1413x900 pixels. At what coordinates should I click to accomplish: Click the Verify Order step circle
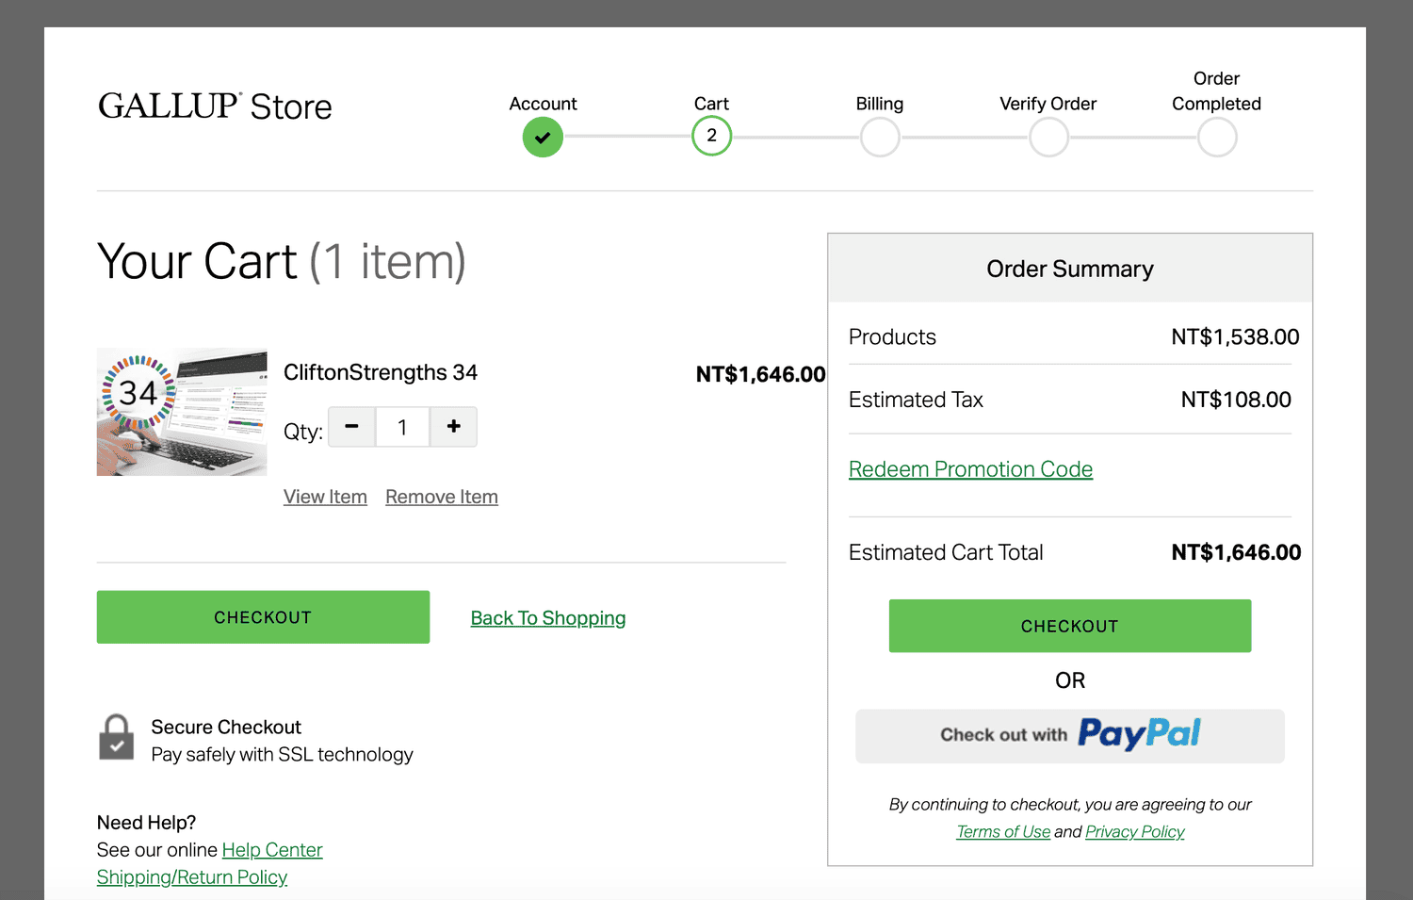1048,138
